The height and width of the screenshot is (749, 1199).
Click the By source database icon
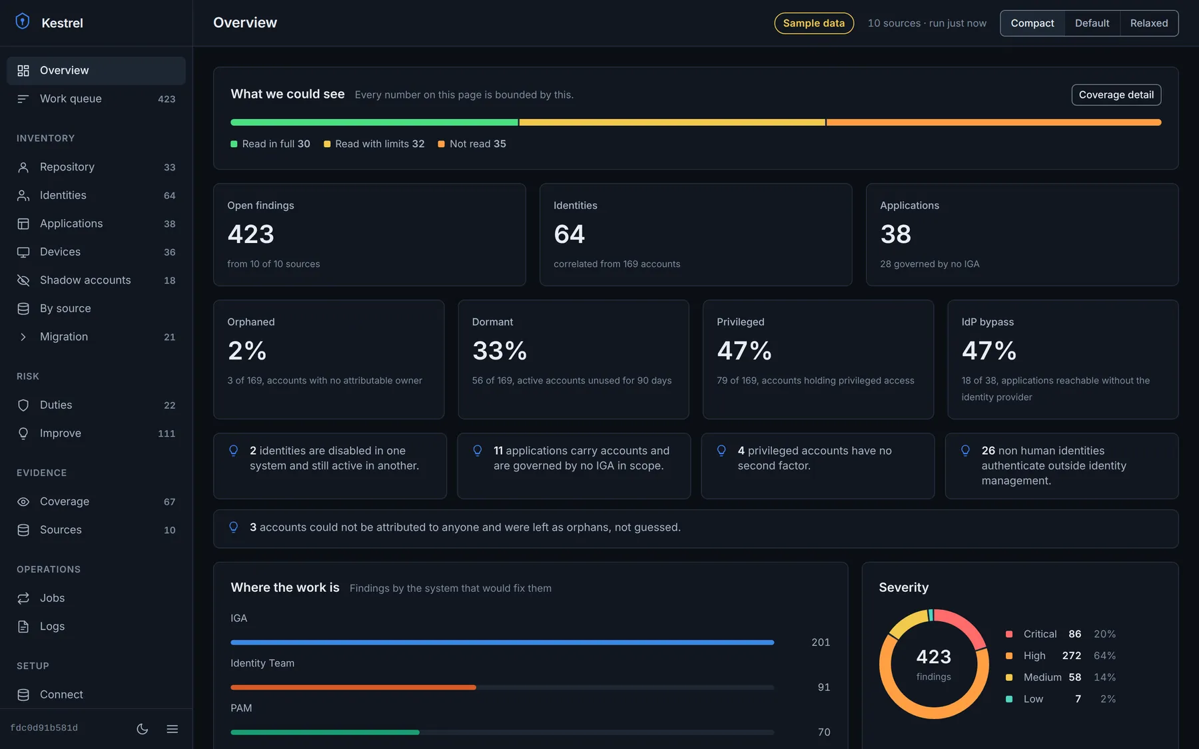coord(23,309)
